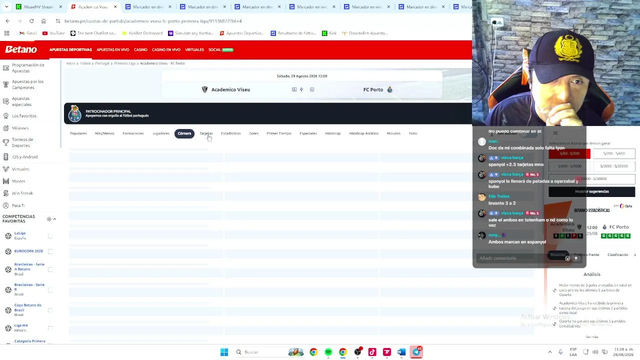Open the browser home page
640x360 pixels.
point(43,21)
